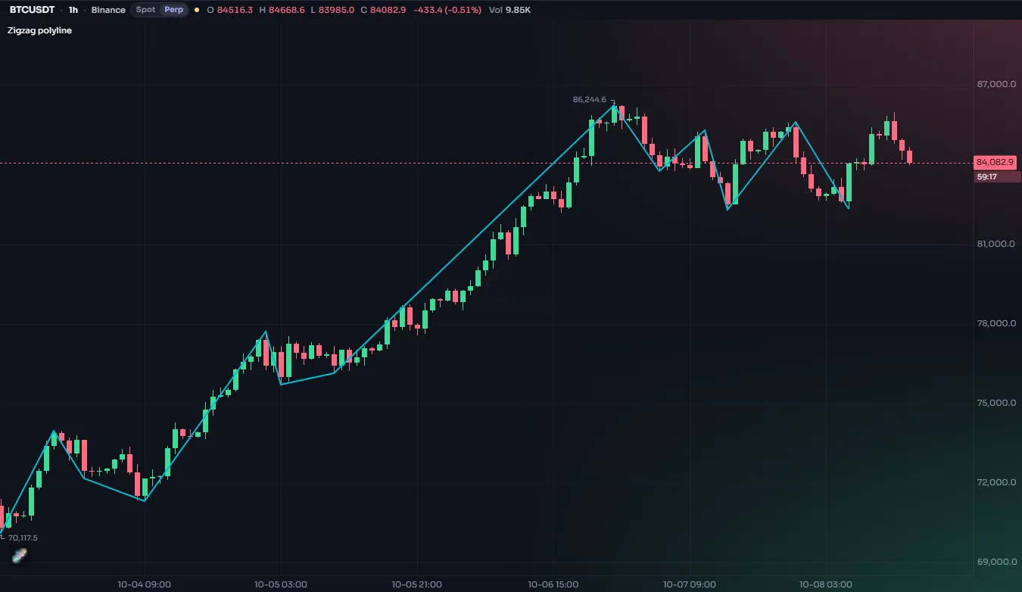The image size is (1022, 592).
Task: Open the BTCUSDT symbol selector
Action: [32, 10]
